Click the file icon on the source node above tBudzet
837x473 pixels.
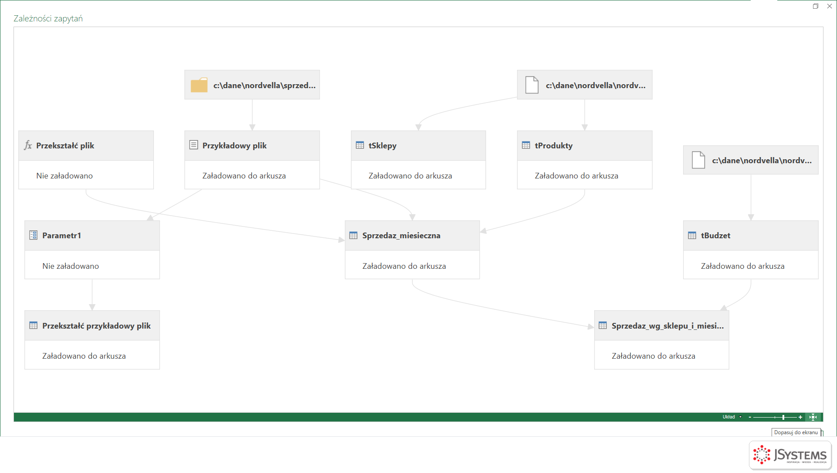click(x=698, y=160)
